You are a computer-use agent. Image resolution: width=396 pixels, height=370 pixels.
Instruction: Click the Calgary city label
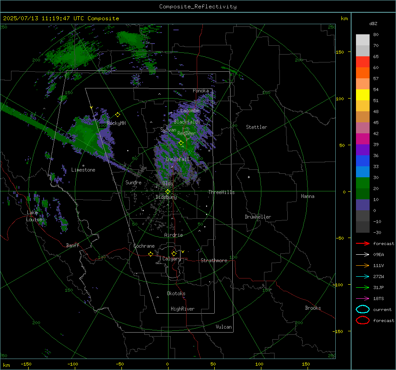(x=172, y=259)
